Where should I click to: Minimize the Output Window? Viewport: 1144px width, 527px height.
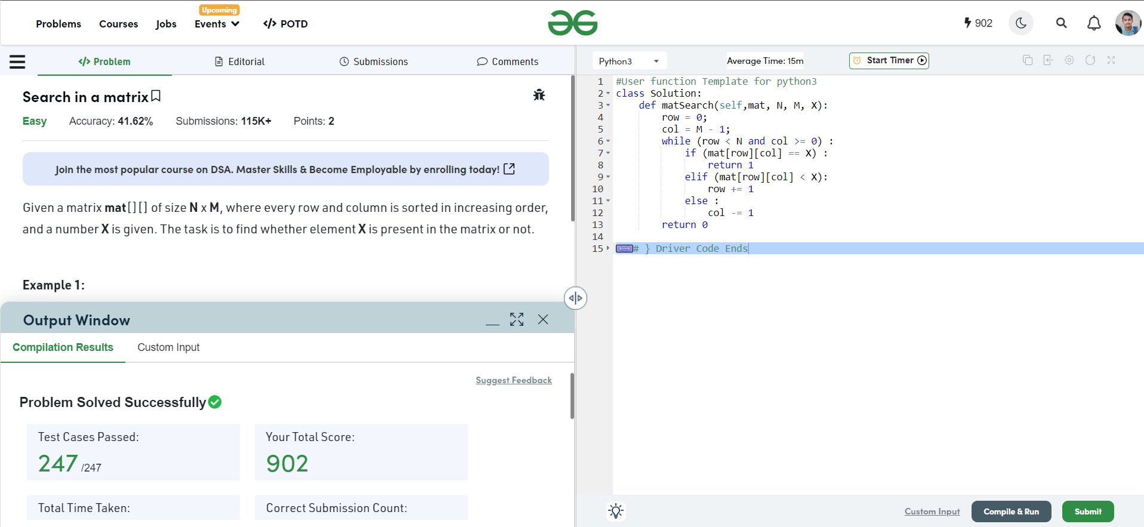pos(492,323)
